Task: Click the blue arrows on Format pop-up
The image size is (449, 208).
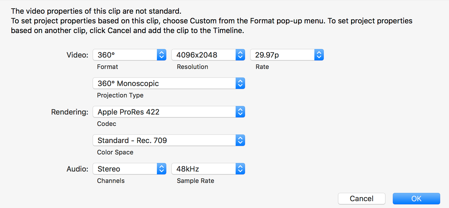Action: [161, 55]
